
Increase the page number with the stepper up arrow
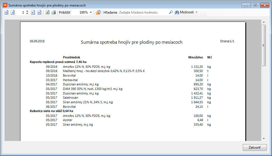pos(27,11)
